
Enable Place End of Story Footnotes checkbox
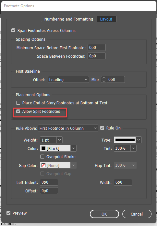(18, 103)
